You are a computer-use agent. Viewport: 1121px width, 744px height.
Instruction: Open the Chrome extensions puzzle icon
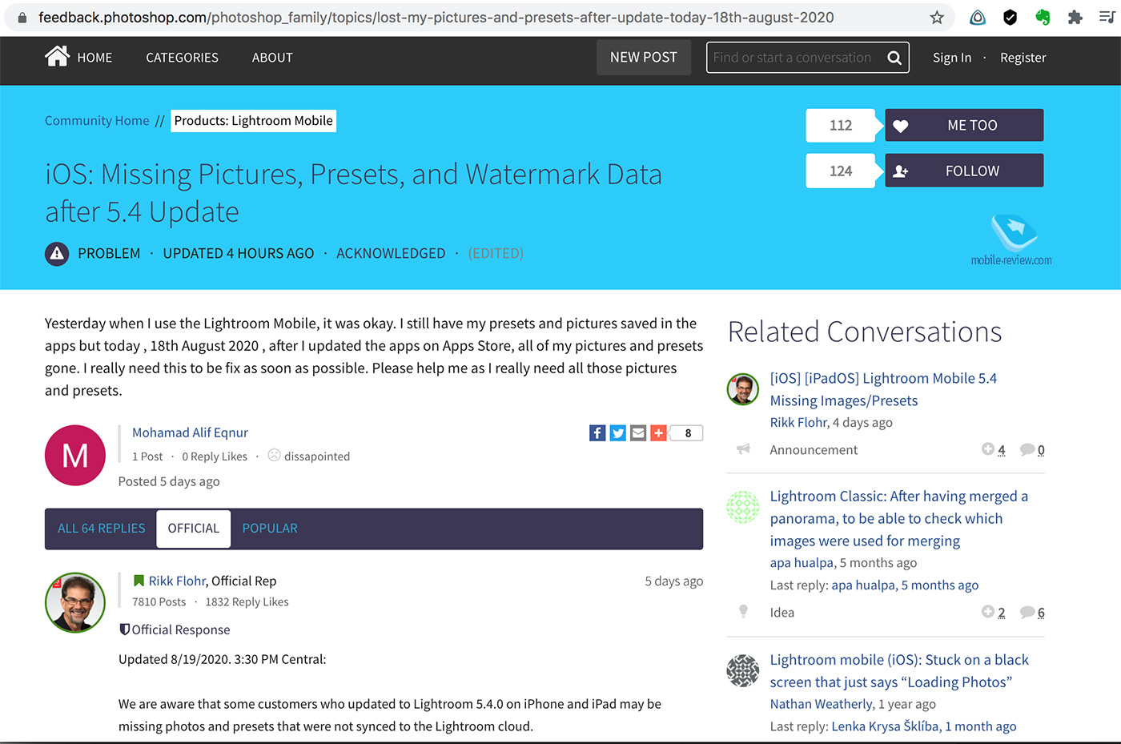(1075, 17)
